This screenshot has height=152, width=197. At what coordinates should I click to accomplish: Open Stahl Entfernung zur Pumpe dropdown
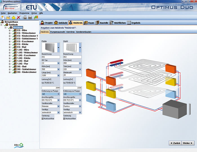pos(80,94)
